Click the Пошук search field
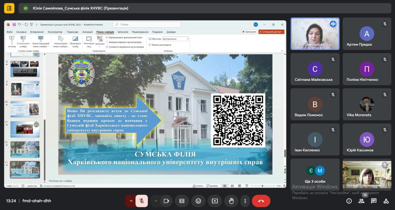 147,25
